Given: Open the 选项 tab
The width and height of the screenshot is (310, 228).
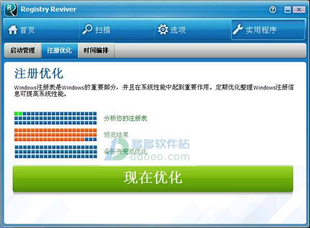Looking at the screenshot, I should 192,30.
